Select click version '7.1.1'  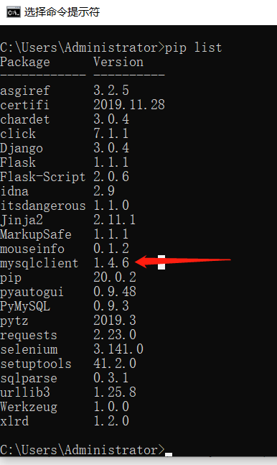pyautogui.click(x=111, y=134)
